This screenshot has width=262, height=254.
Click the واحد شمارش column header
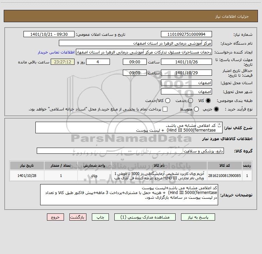click(94, 165)
